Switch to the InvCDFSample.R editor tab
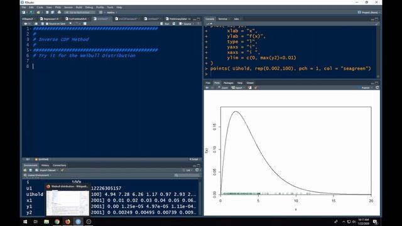The width and height of the screenshot is (402, 226). coord(128,19)
